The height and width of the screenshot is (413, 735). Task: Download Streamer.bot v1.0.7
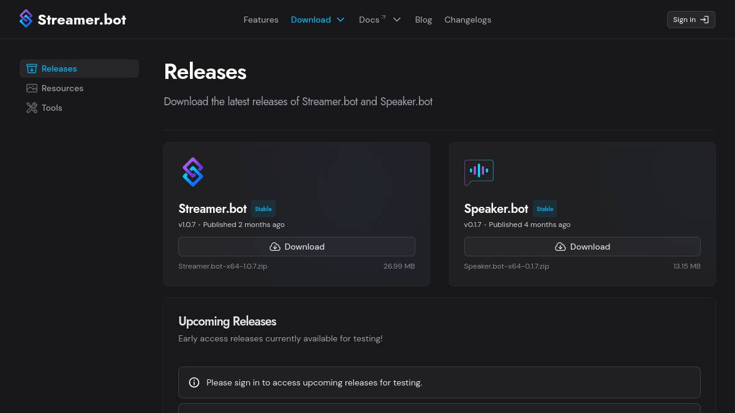[x=296, y=247]
